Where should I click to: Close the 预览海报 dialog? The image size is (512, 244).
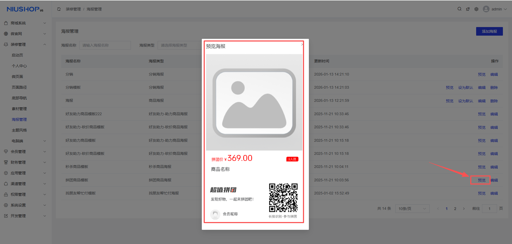[302, 44]
